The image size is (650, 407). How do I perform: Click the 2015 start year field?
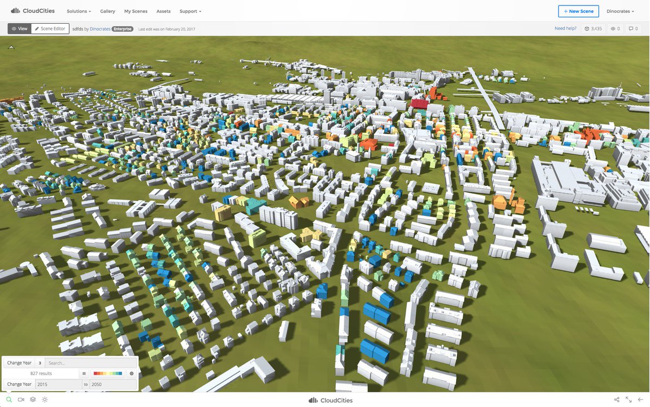(58, 384)
